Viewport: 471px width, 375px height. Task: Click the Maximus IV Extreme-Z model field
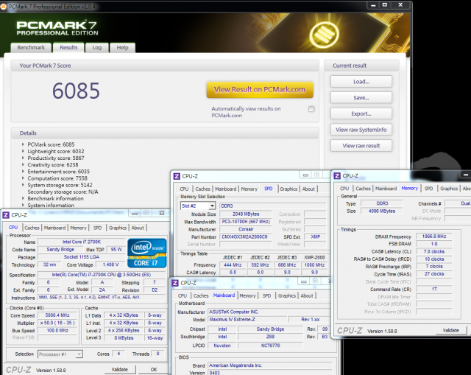click(x=246, y=319)
